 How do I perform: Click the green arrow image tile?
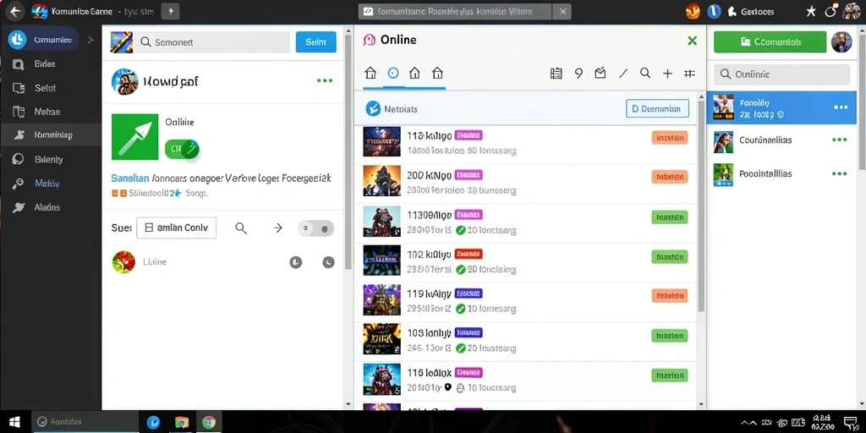[x=134, y=137]
